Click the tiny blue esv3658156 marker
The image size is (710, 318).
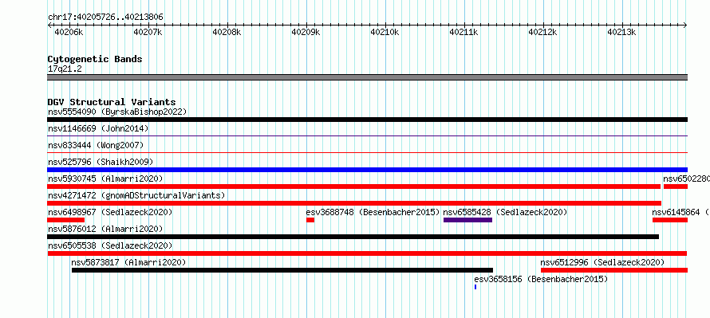click(475, 287)
